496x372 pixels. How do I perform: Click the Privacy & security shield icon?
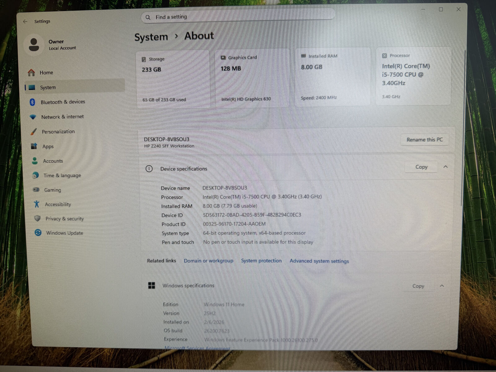(x=38, y=218)
